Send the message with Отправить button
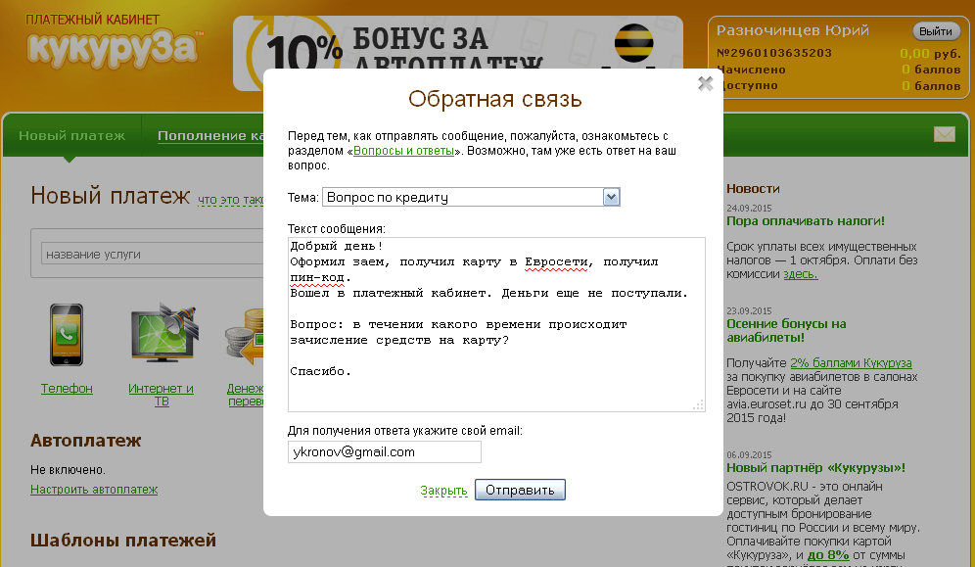975x567 pixels. 520,490
